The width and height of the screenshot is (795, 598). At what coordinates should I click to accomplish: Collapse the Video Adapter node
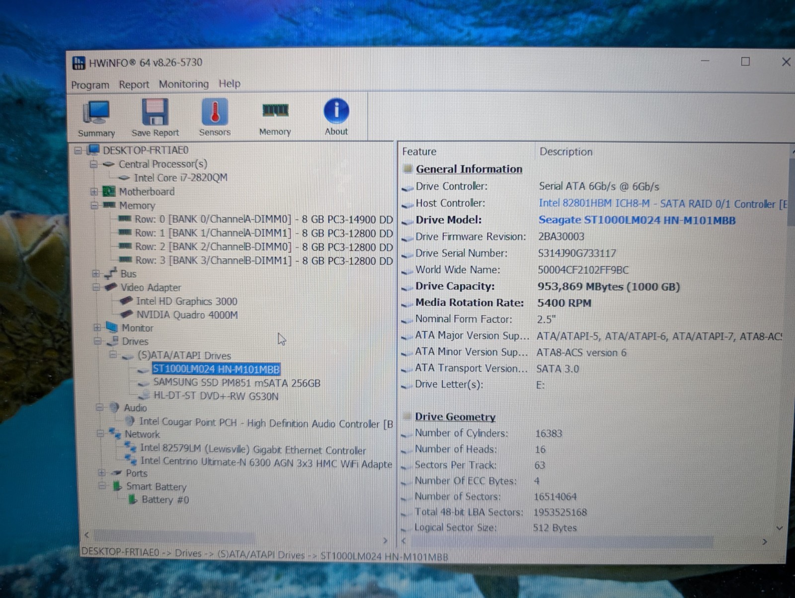click(96, 287)
